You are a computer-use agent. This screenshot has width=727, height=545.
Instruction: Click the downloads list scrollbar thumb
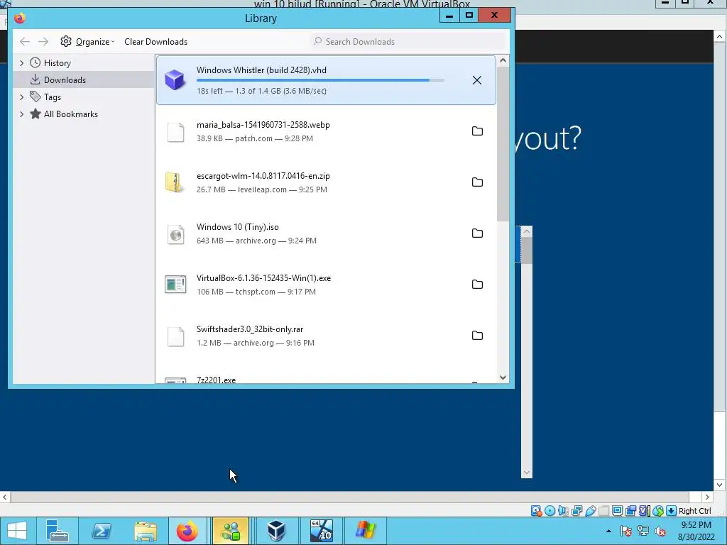[503, 143]
